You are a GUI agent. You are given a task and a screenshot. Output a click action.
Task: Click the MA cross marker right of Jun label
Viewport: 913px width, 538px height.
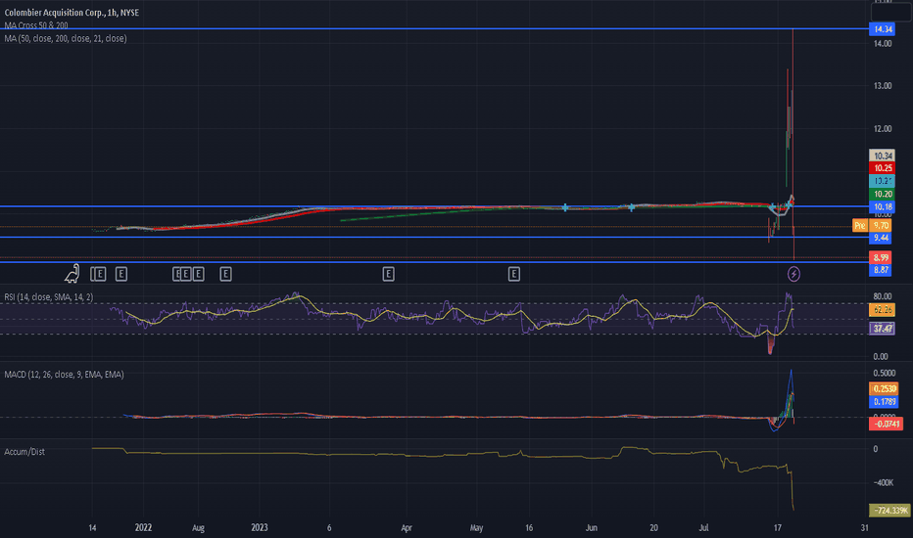632,207
